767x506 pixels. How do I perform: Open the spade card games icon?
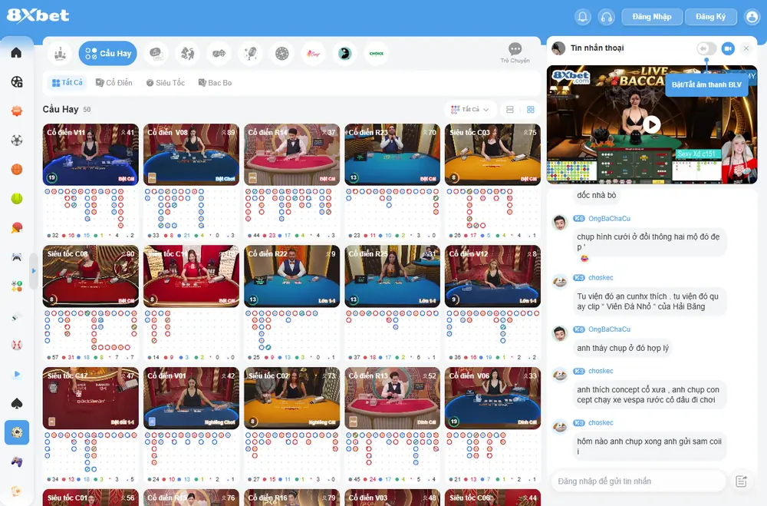(17, 403)
